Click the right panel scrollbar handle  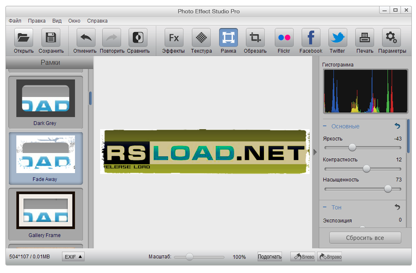(x=408, y=136)
